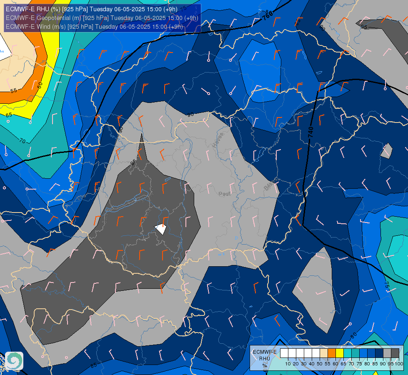Pick the medium blue 80–85 legend swatch
Screen dimensions: 408x375
pyautogui.click(x=371, y=353)
